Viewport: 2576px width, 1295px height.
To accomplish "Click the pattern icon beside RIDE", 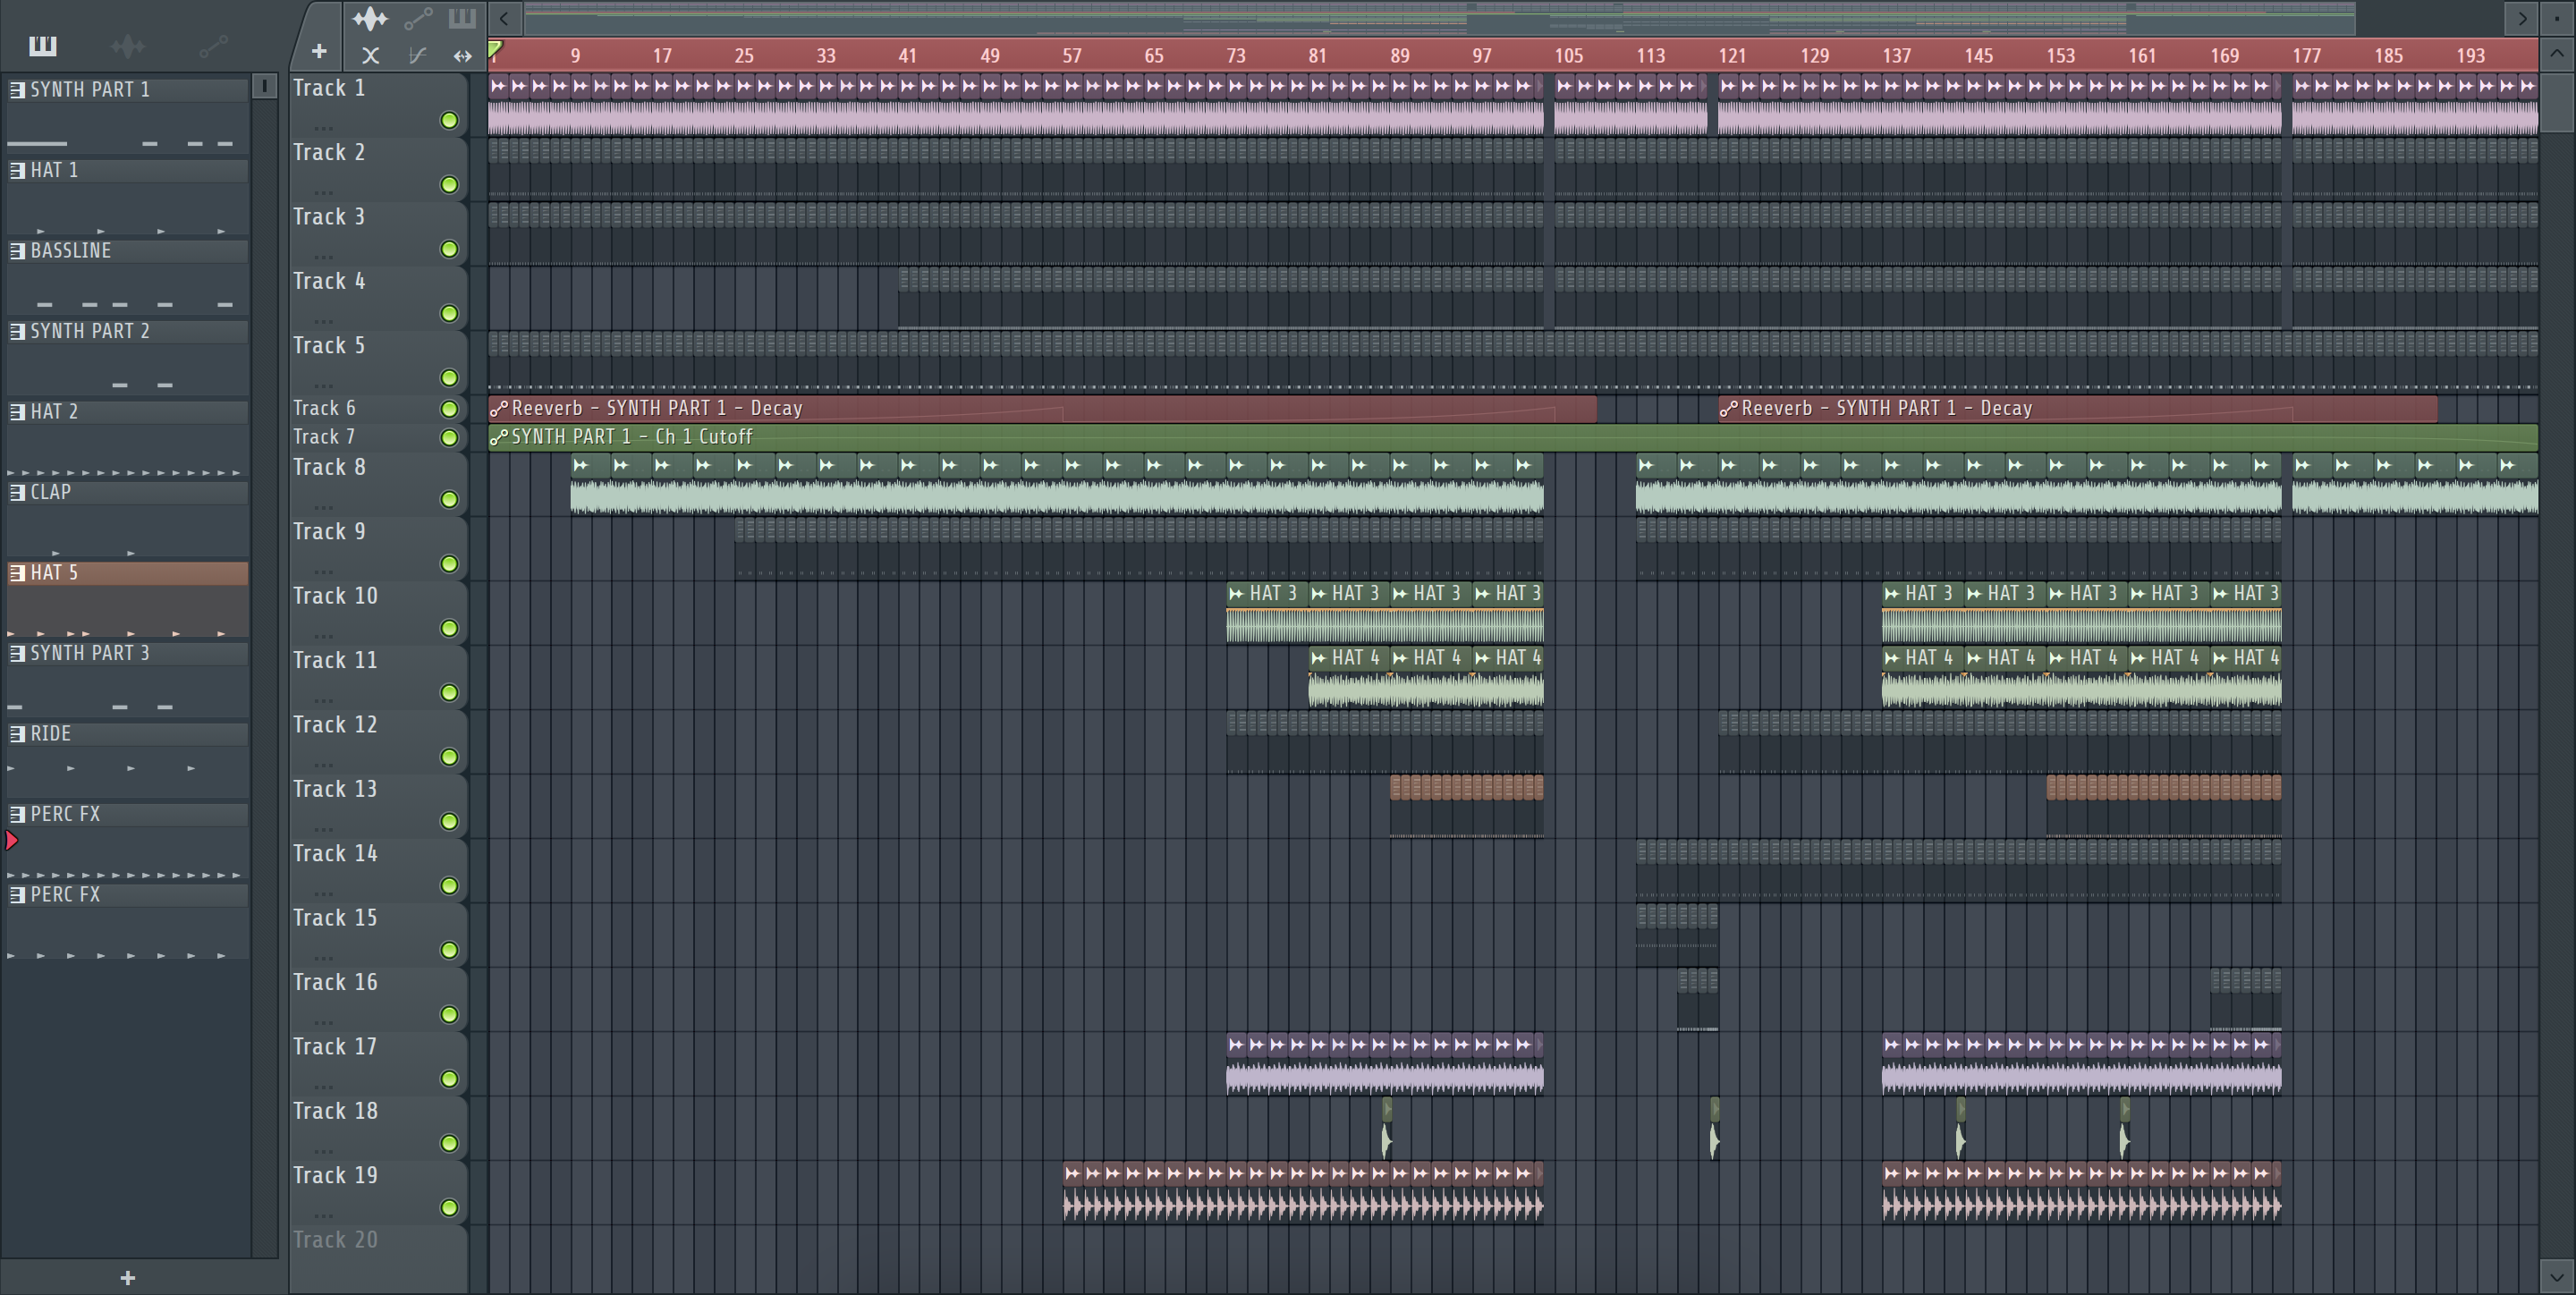I will tap(17, 734).
